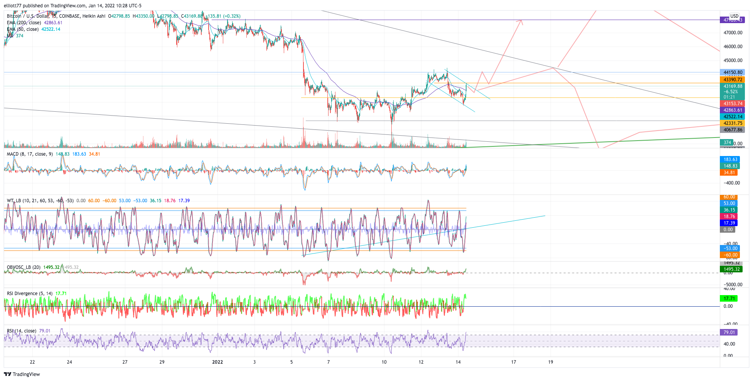753x381 pixels.
Task: Click date 24 on the time axis
Action: (69, 362)
